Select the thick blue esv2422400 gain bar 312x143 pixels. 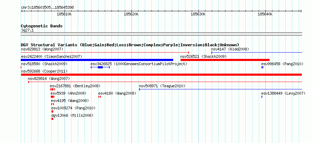(x=97, y=60)
